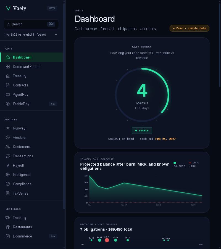This screenshot has height=249, width=221.
Task: Click the Runway waves icon
Action: coord(8,128)
